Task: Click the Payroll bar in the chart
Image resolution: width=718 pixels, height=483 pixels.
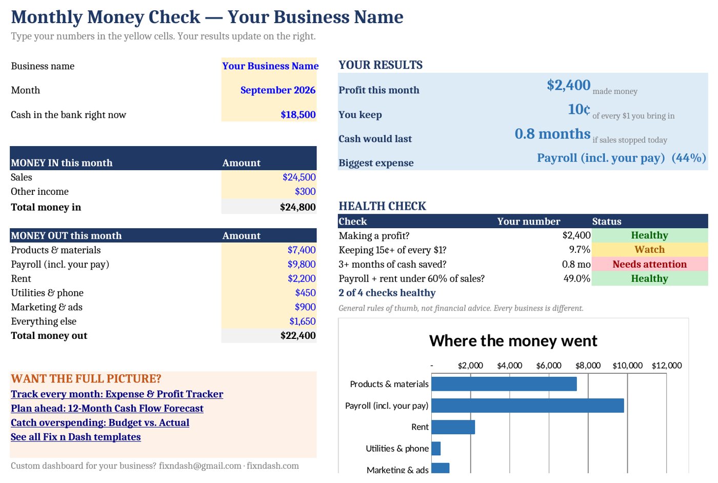Action: coord(528,406)
